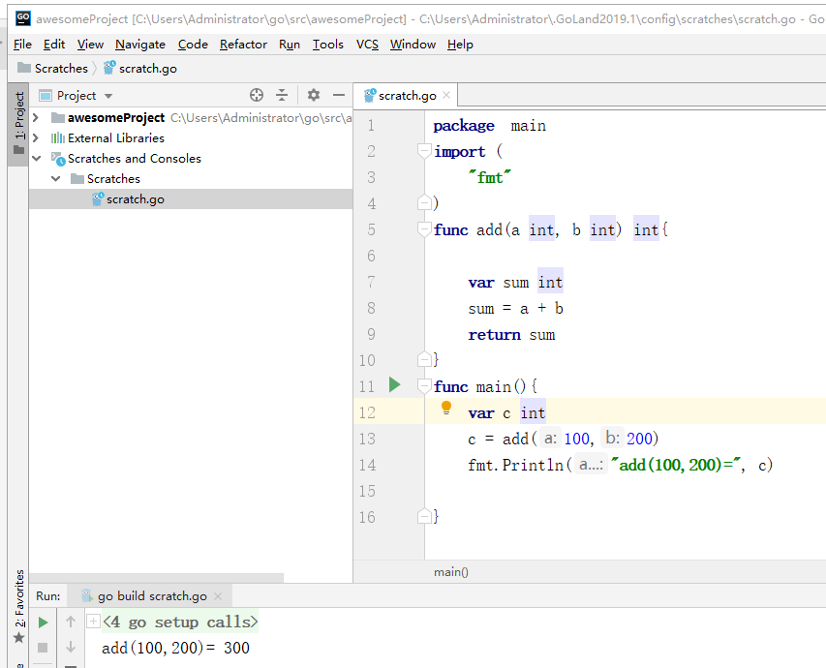The width and height of the screenshot is (826, 668).
Task: Click the green run gutter arrow beside func main
Action: (394, 385)
